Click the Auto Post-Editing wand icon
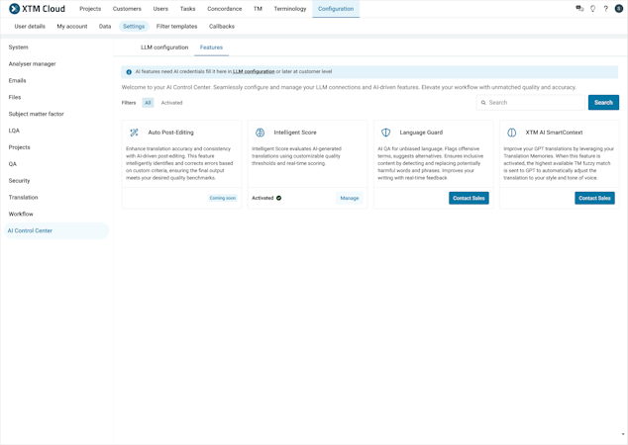628x445 pixels. click(134, 133)
